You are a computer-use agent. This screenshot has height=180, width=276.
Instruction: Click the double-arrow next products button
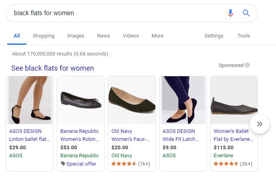coord(260,124)
